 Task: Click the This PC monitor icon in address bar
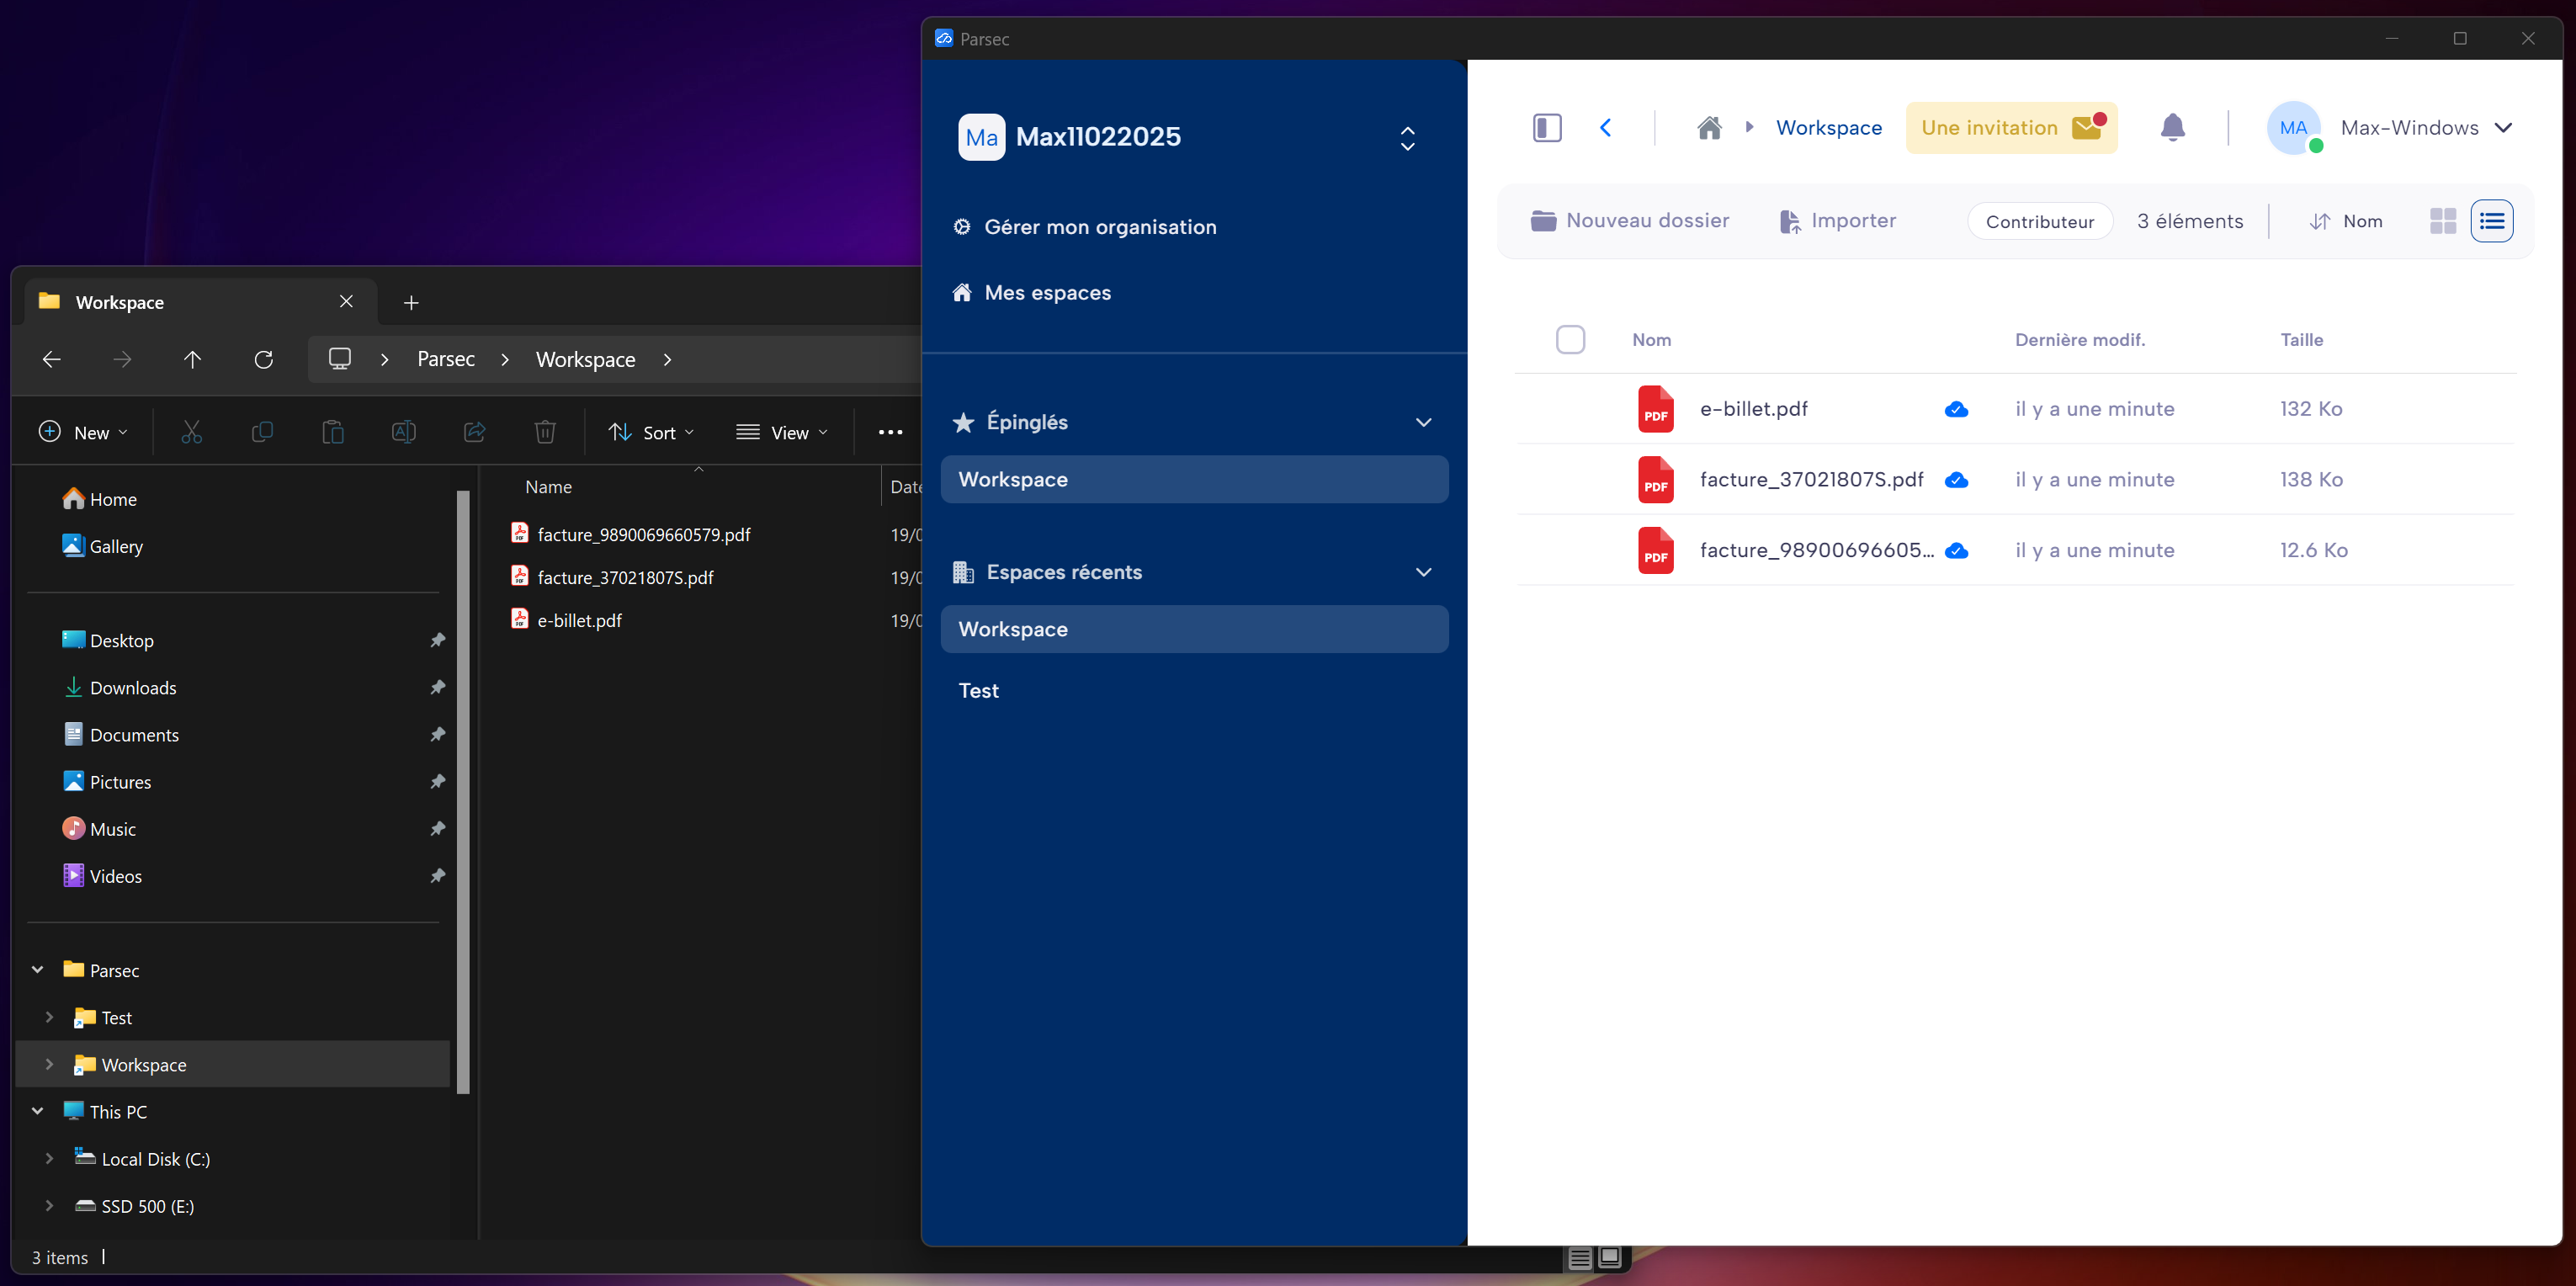[340, 359]
